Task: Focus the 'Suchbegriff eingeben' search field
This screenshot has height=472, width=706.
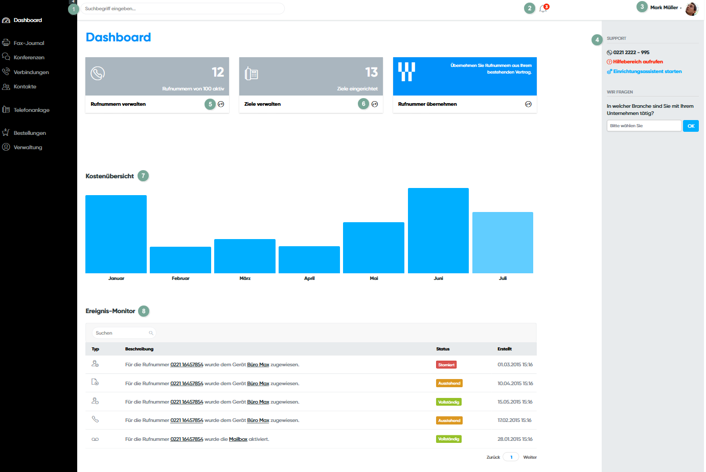Action: (x=183, y=9)
